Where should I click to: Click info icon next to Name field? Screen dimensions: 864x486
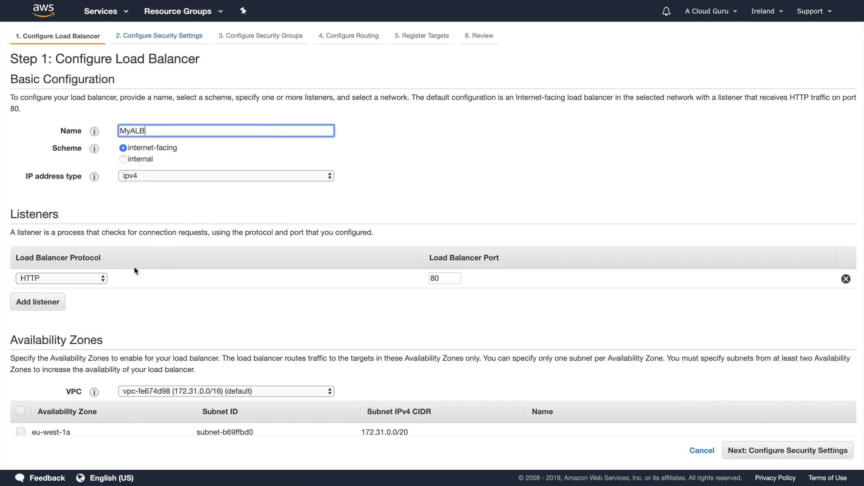(94, 131)
